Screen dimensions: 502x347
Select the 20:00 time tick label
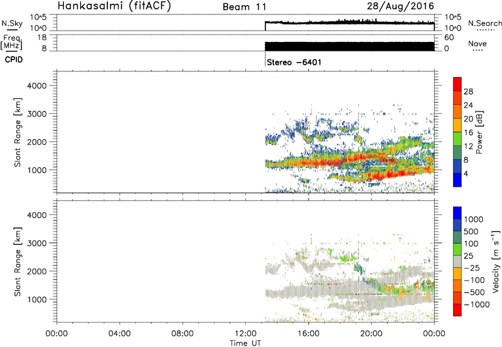[x=371, y=334]
